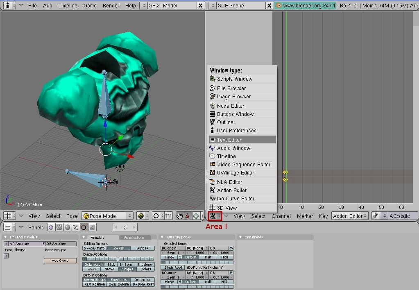Choose UV/Image Editor from Window type menu

[x=242, y=173]
